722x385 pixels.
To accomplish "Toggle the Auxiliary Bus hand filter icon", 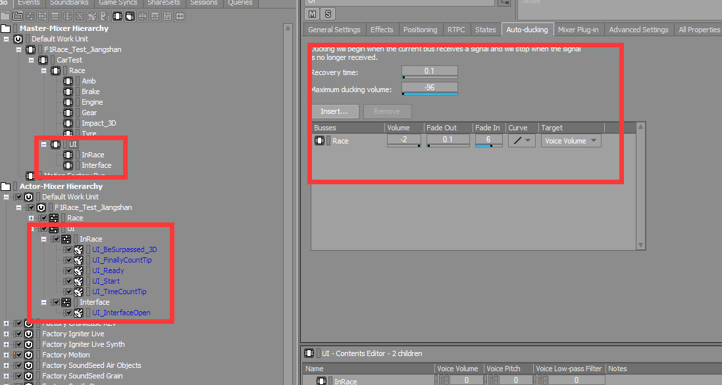I will [x=130, y=16].
